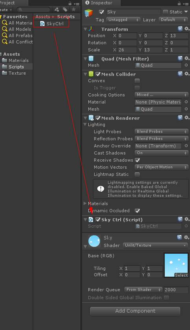Select the Scripts folder in Assets

(16, 67)
